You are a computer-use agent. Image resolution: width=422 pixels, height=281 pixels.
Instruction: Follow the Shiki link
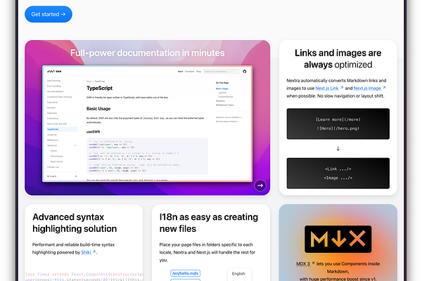(89, 252)
